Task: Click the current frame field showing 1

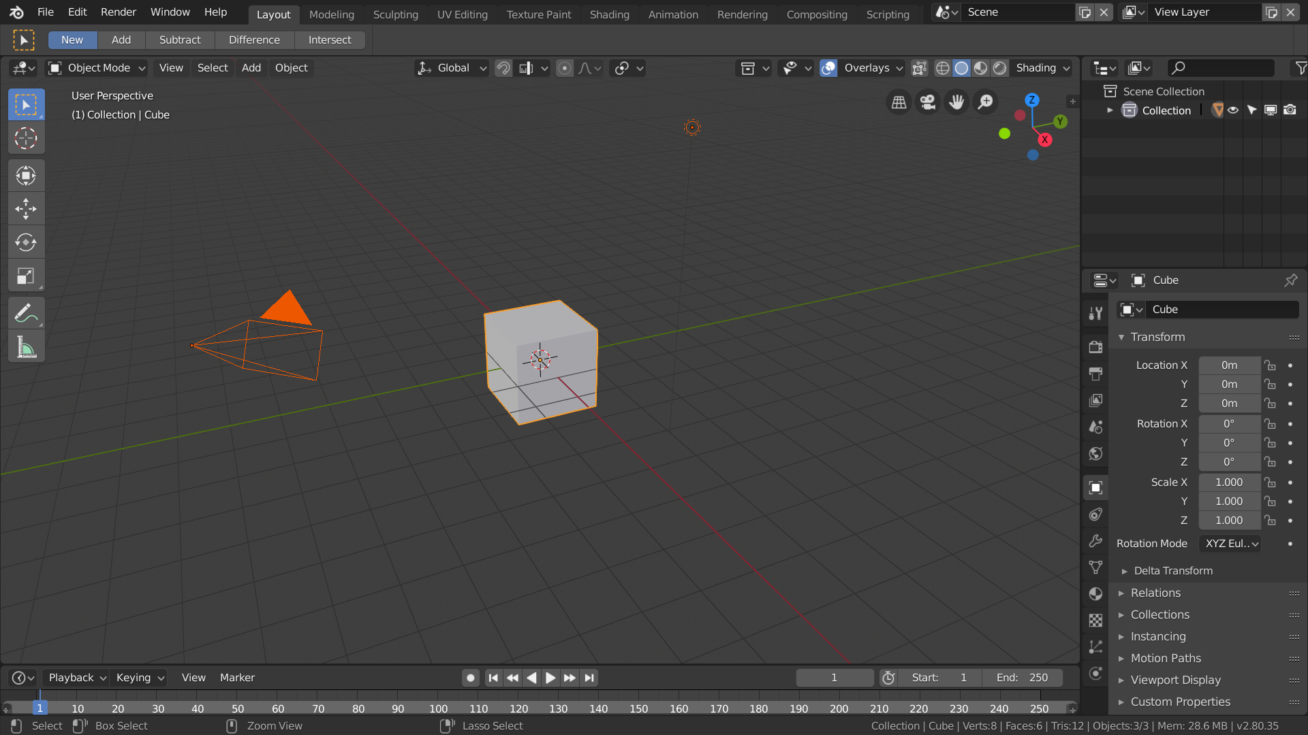Action: click(835, 678)
